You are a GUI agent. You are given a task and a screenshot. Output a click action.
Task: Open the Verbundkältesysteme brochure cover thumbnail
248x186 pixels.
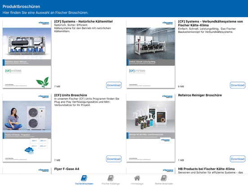(151, 54)
